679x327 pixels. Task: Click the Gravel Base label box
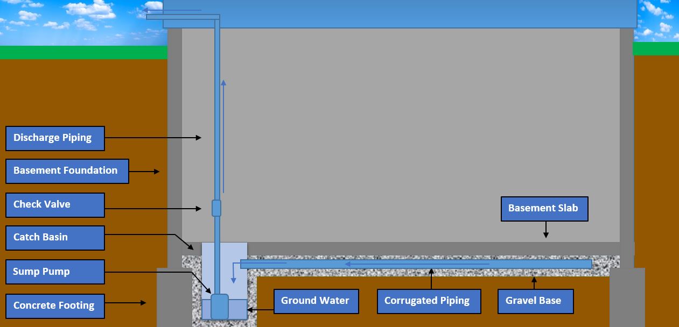tap(535, 301)
